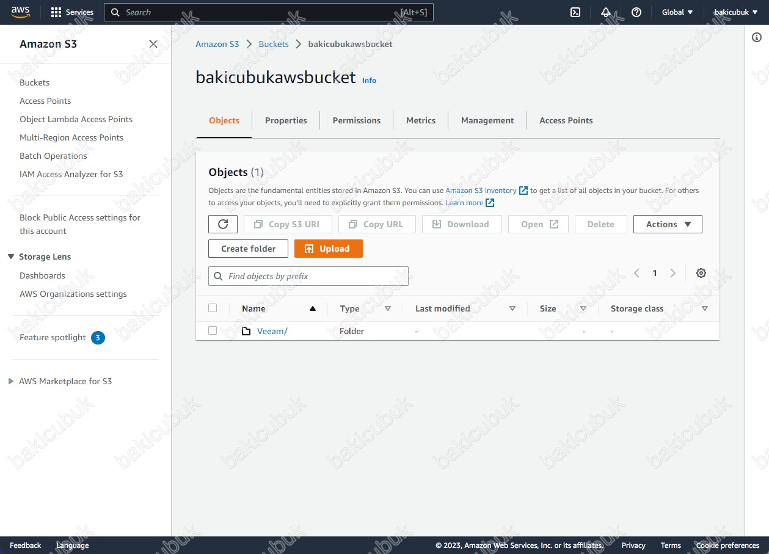Focus the Find objects by prefix field
This screenshot has height=554, width=769.
tap(308, 276)
